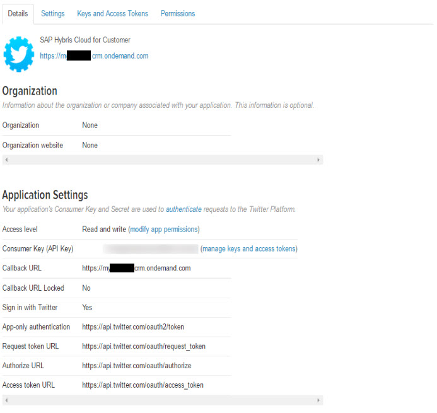Click the Application Settings scrollbar track
Viewport: 437px width, 413px height.
click(163, 400)
